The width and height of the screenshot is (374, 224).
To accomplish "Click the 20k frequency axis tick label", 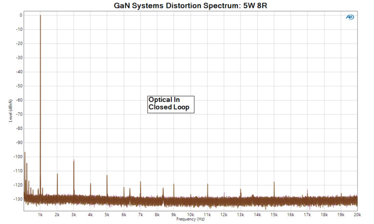I will (x=357, y=215).
